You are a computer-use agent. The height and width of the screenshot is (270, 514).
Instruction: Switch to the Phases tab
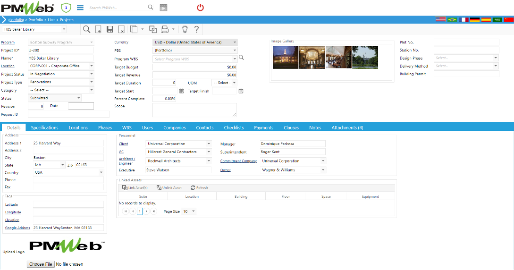click(105, 128)
